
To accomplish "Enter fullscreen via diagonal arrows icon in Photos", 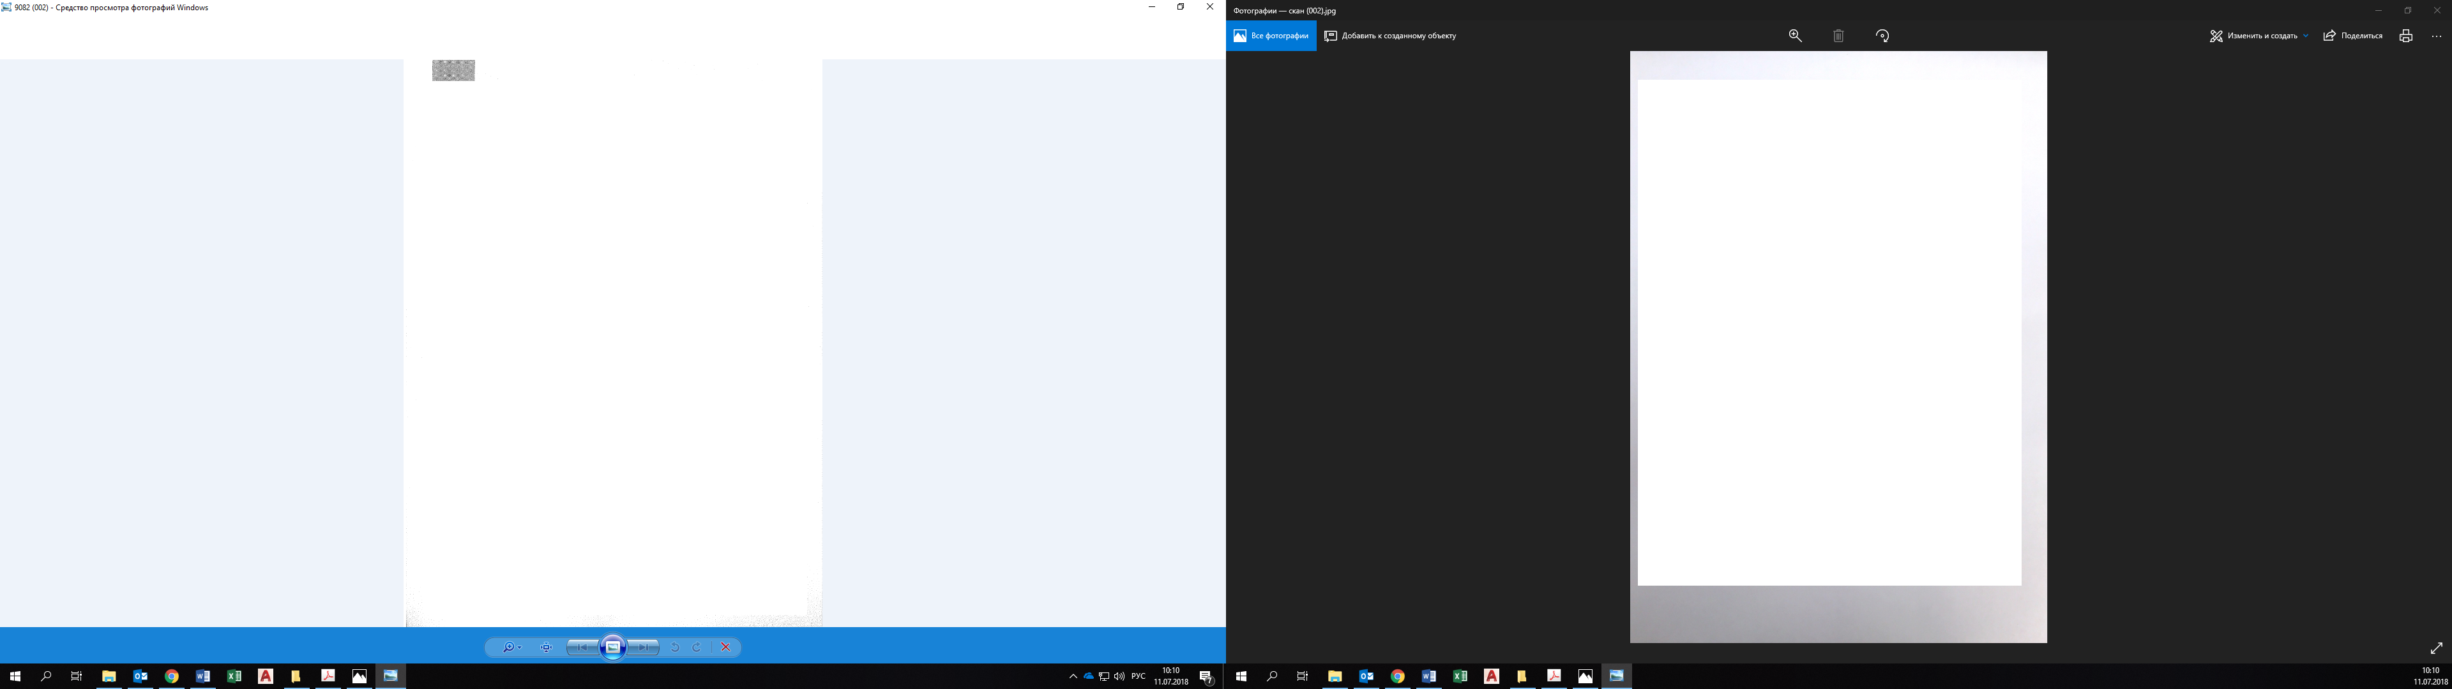I will pos(2437,648).
